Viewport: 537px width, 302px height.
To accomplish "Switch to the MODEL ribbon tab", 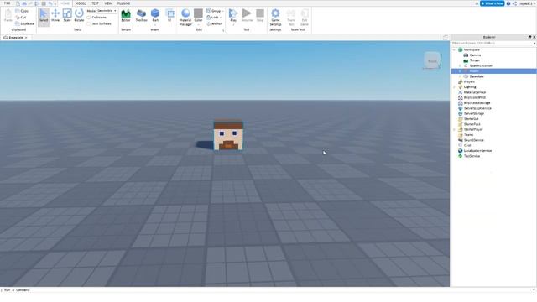I will click(81, 3).
